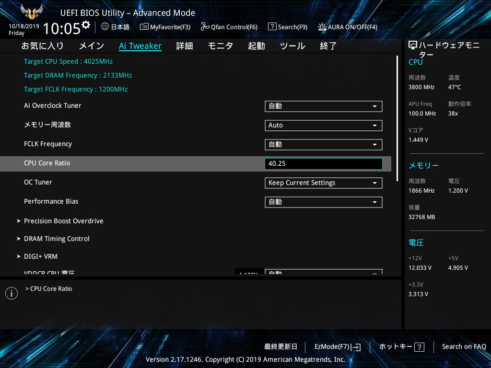Click Target CPU Speed : 4025MHz text

click(x=68, y=61)
